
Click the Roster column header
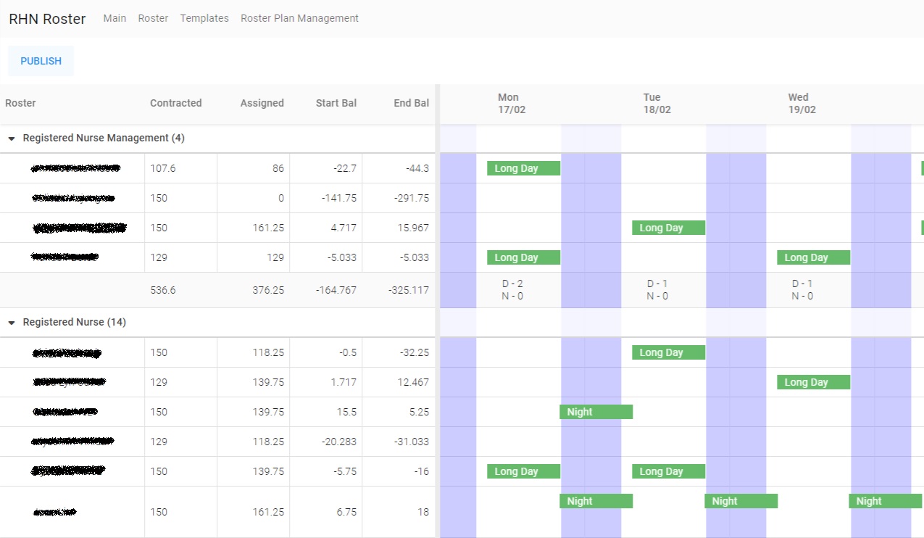20,103
